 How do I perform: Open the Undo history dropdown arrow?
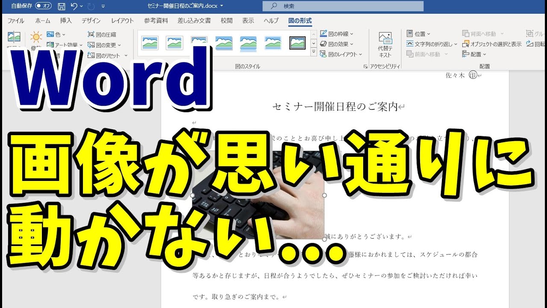tap(82, 6)
